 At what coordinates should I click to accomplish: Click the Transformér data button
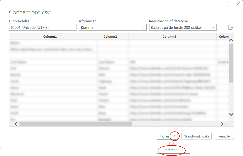point(196,136)
